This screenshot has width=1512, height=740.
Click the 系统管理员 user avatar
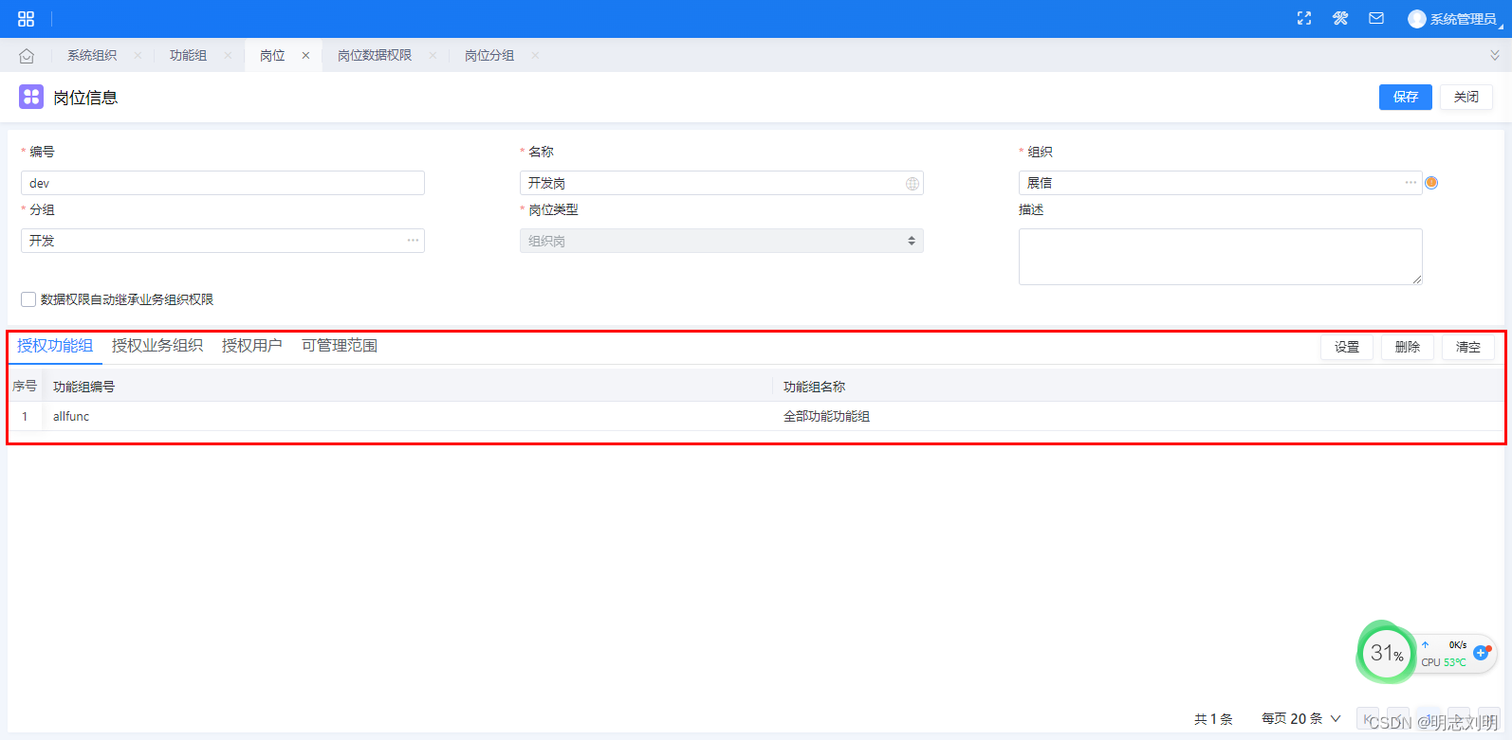1416,19
